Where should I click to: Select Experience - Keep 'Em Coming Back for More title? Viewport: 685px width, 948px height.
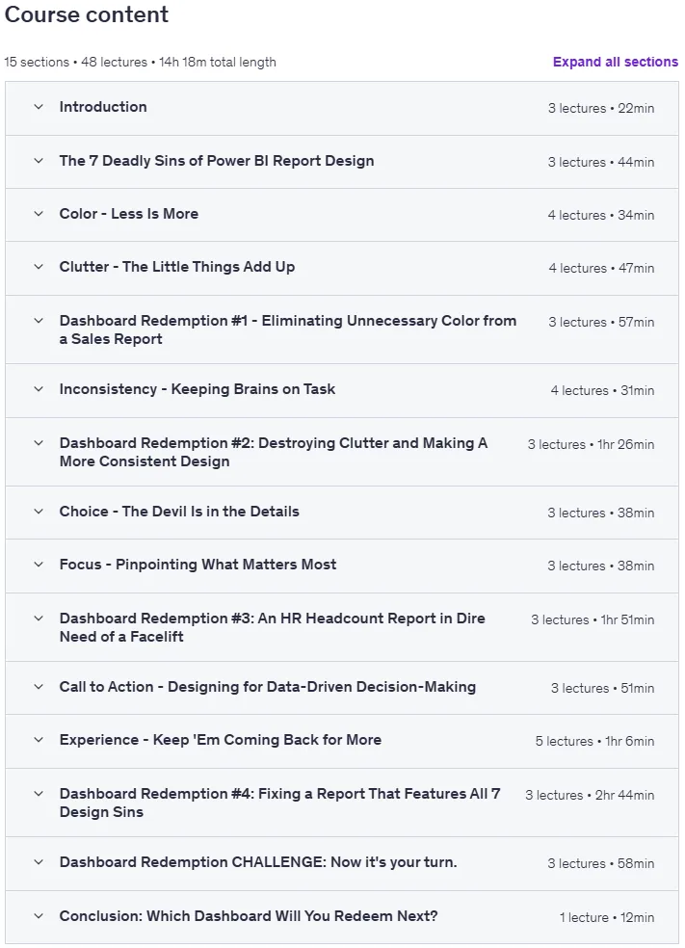[220, 740]
